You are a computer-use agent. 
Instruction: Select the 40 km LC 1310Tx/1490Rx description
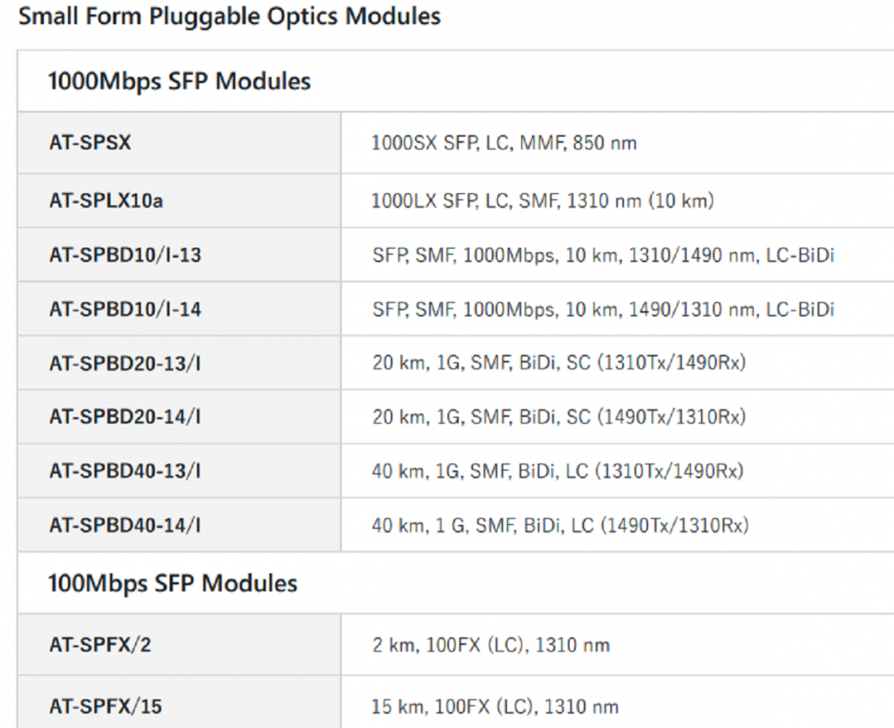pyautogui.click(x=558, y=470)
